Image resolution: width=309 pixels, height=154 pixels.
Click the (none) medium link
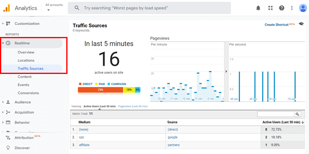84,130
